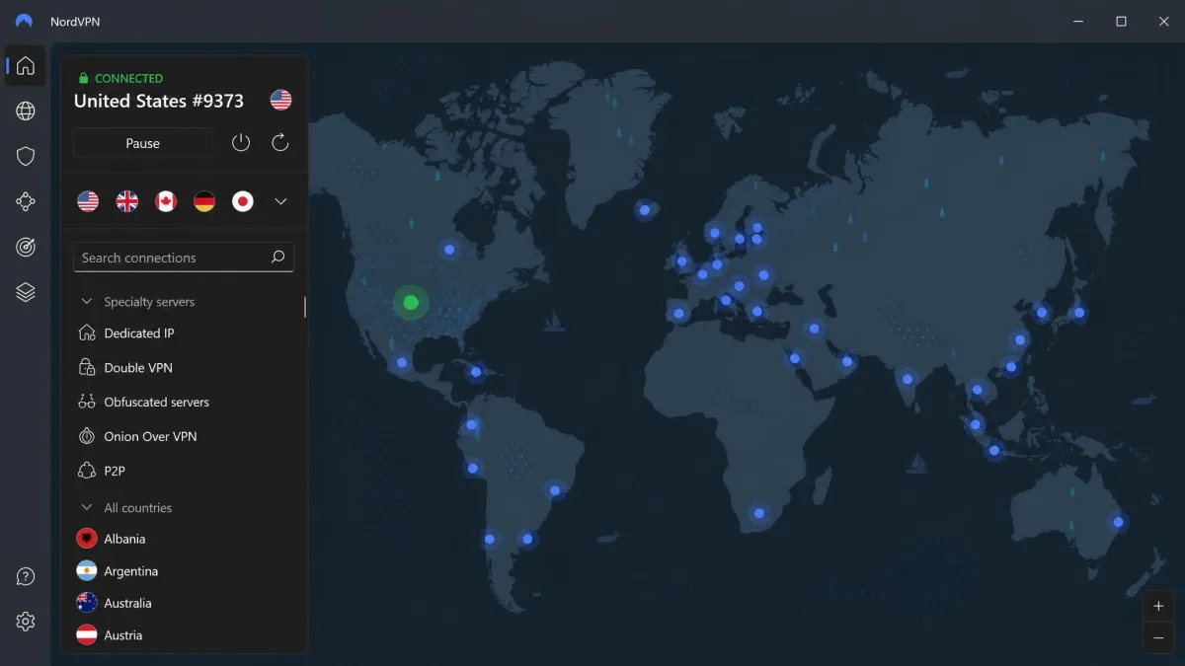This screenshot has height=666, width=1185.
Task: Click the search magnifier icon
Action: pos(277,257)
